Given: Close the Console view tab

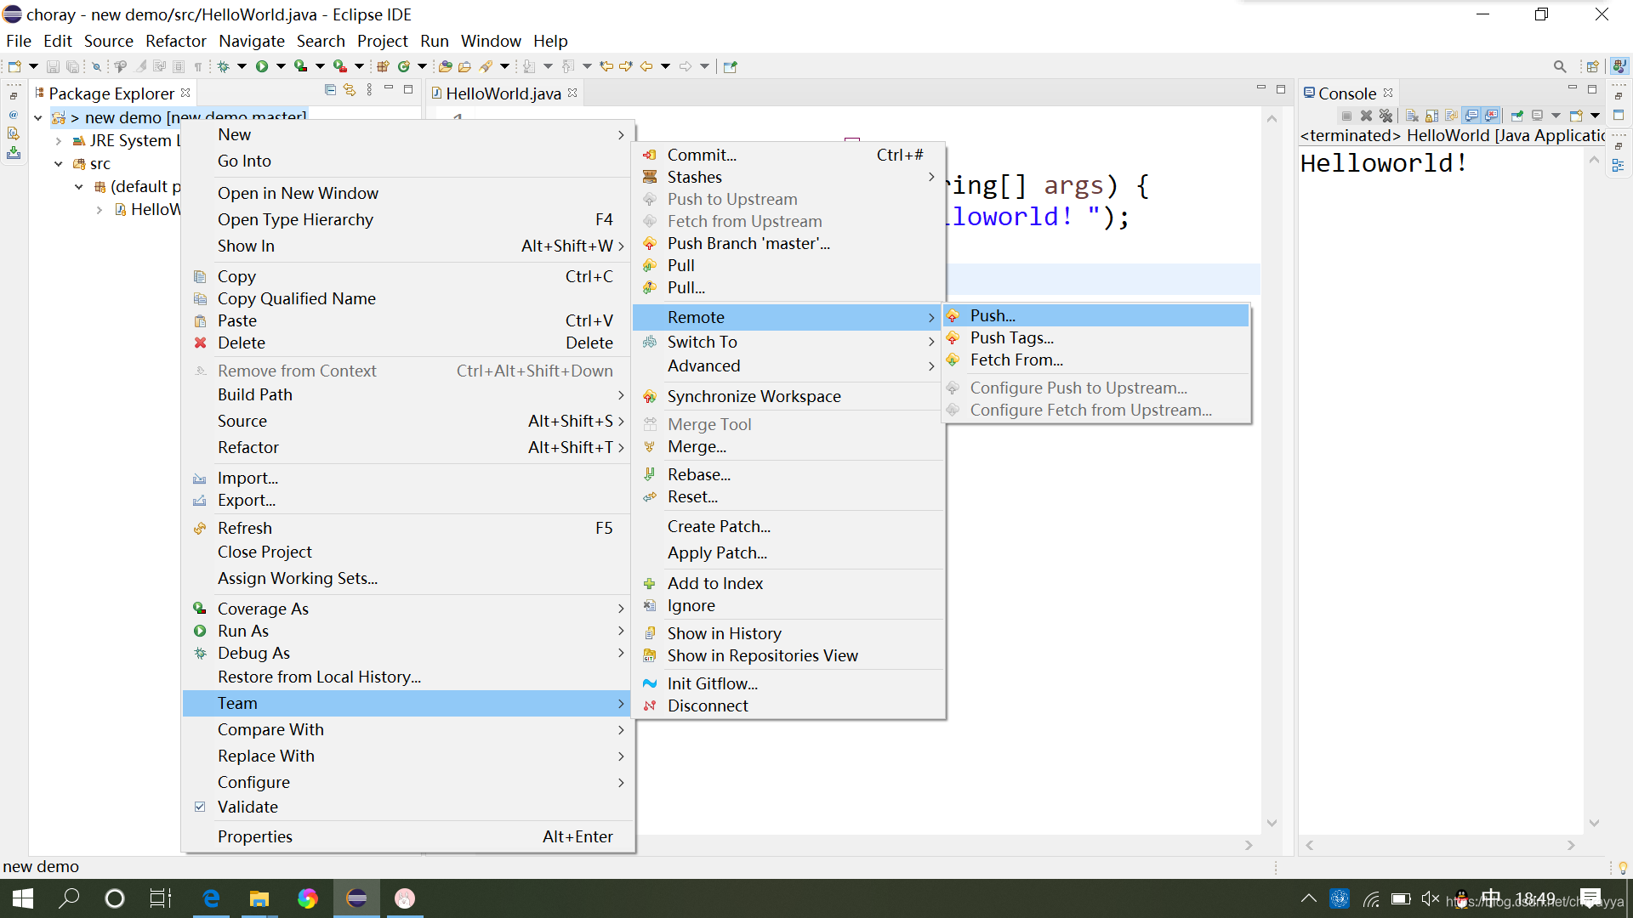Looking at the screenshot, I should 1388,93.
